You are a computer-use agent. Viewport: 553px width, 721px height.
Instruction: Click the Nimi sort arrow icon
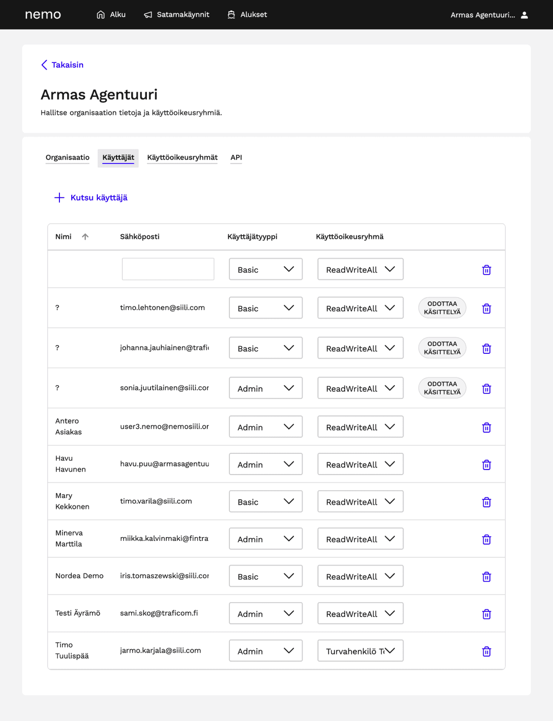[x=86, y=237]
